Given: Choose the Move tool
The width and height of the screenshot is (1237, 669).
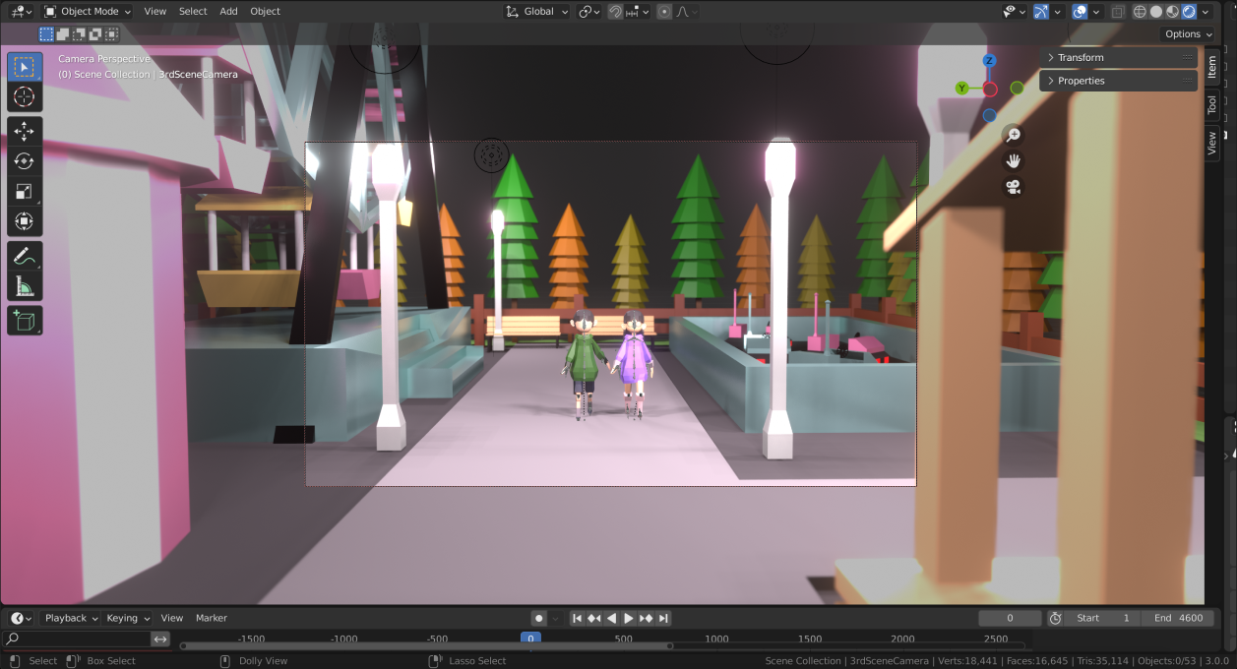Looking at the screenshot, I should [25, 131].
